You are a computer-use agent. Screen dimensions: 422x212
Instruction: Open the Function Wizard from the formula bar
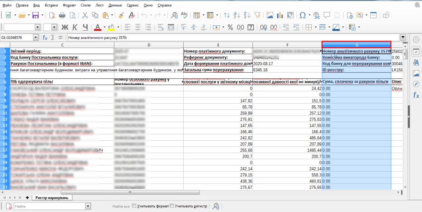45,37
